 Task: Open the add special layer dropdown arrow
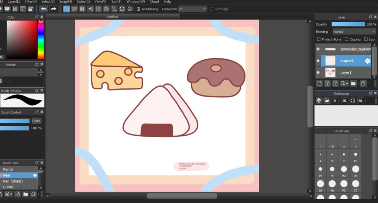pyautogui.click(x=347, y=84)
